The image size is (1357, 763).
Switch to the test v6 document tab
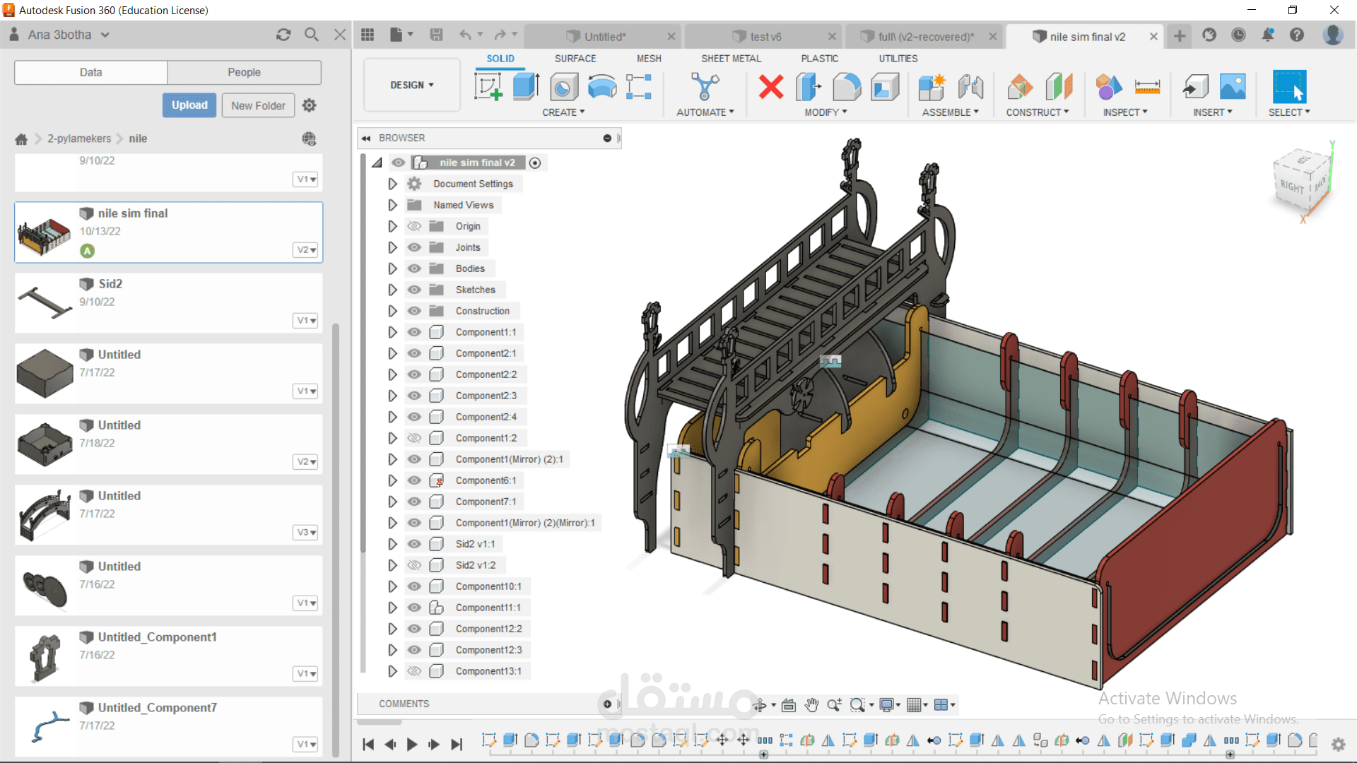click(x=765, y=37)
